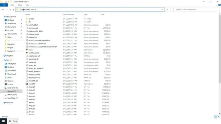Open Music under This PC

point(10,77)
